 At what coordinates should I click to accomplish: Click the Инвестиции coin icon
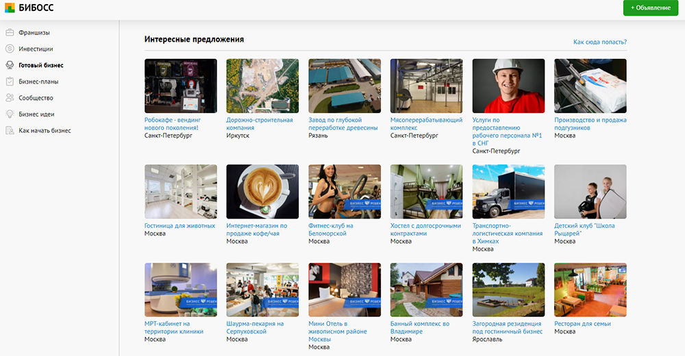(x=10, y=49)
